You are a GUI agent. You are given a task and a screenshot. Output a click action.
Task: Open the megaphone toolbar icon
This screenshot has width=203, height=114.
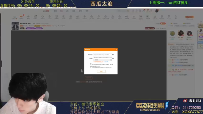pos(127,16)
